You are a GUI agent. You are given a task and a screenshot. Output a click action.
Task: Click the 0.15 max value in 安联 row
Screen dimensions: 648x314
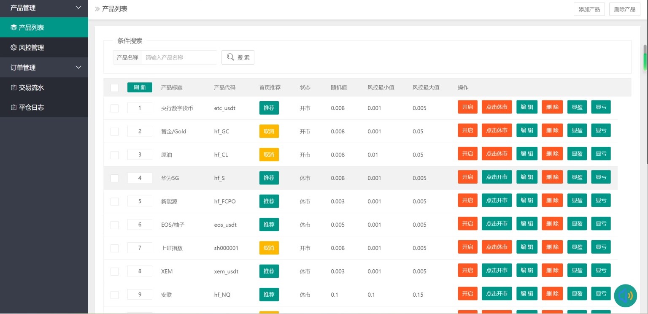[418, 295]
